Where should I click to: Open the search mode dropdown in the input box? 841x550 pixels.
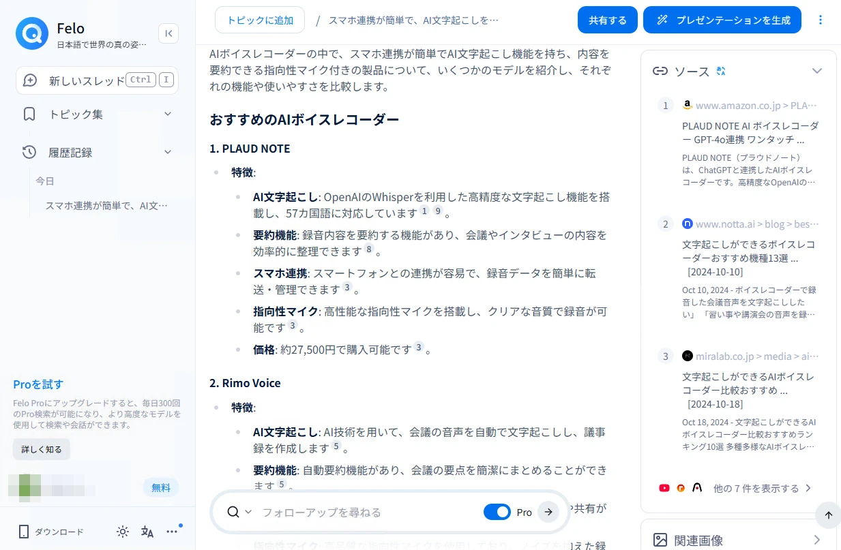click(x=239, y=512)
